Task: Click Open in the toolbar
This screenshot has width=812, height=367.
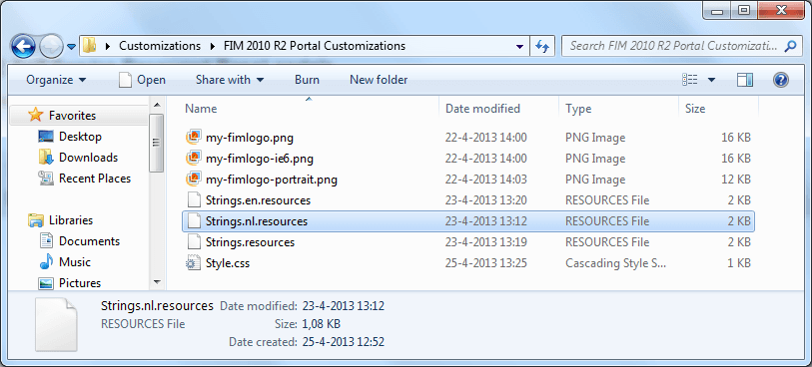Action: [143, 80]
